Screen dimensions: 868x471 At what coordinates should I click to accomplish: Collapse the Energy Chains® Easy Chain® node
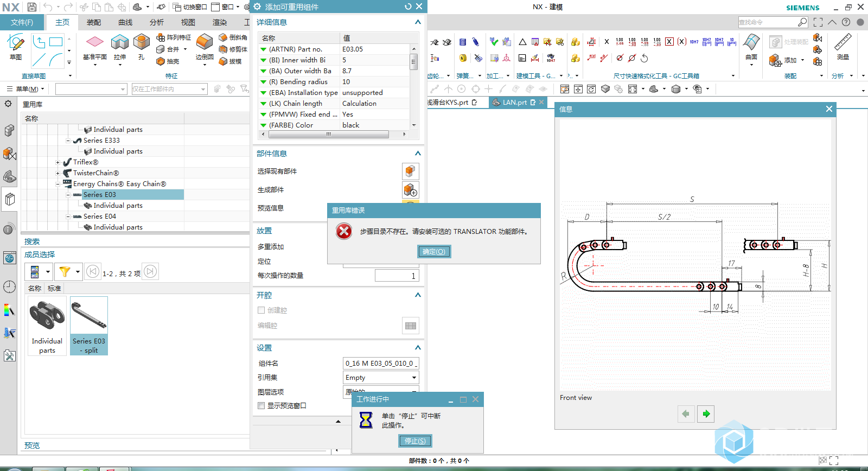point(58,184)
